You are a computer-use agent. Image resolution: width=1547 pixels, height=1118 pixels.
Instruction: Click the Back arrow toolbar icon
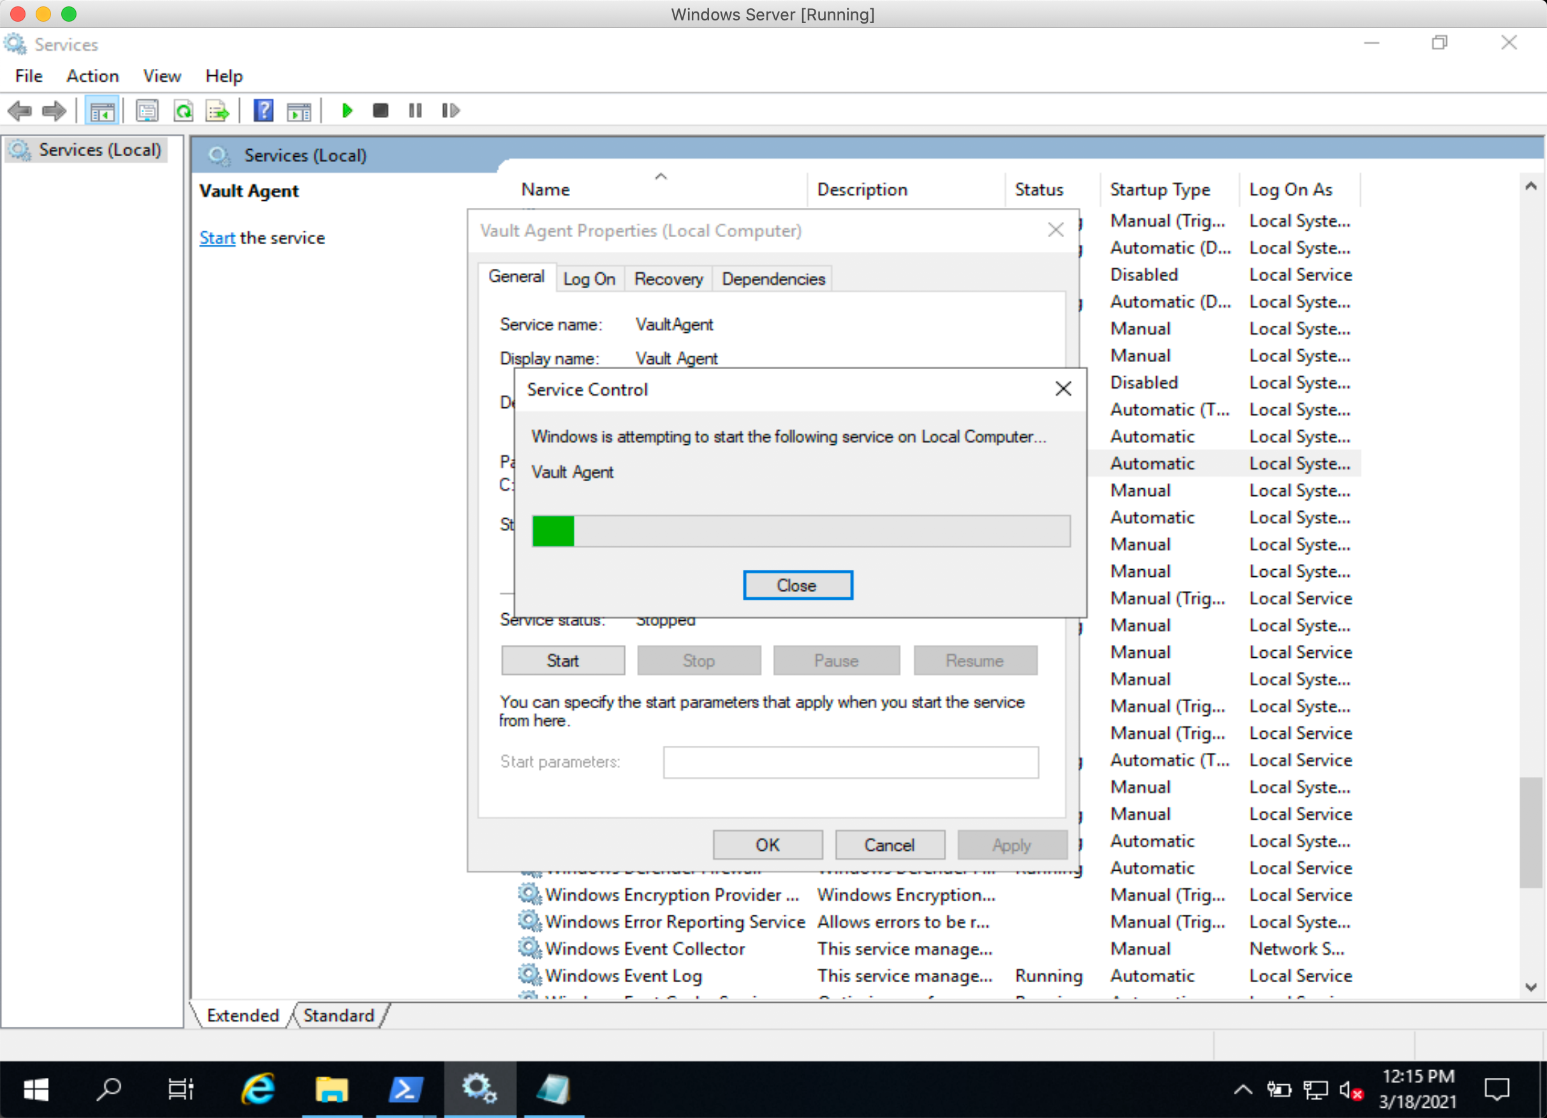[x=19, y=110]
